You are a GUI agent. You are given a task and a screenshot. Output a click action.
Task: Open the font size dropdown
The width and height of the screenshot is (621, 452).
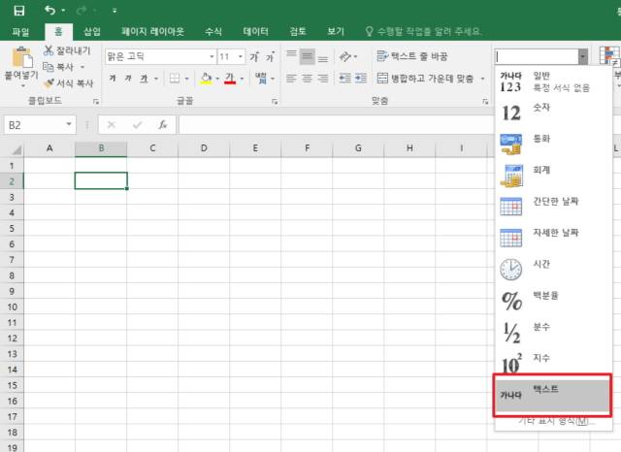[x=241, y=57]
